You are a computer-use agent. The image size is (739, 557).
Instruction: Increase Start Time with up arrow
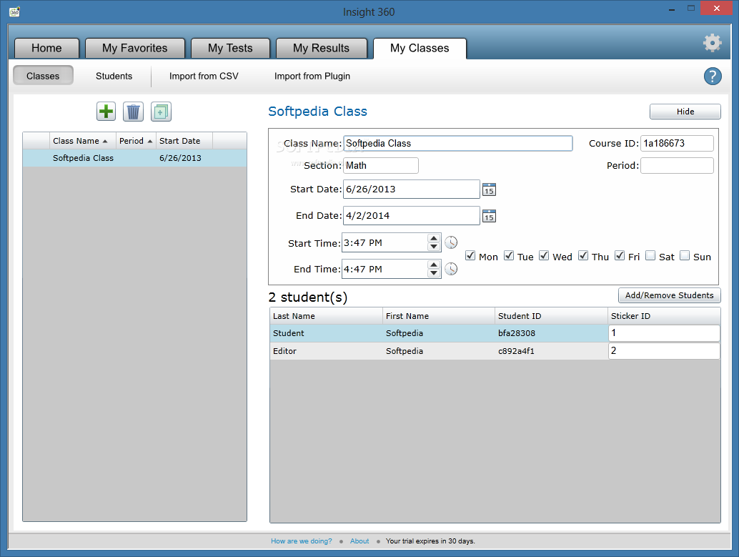(x=434, y=238)
